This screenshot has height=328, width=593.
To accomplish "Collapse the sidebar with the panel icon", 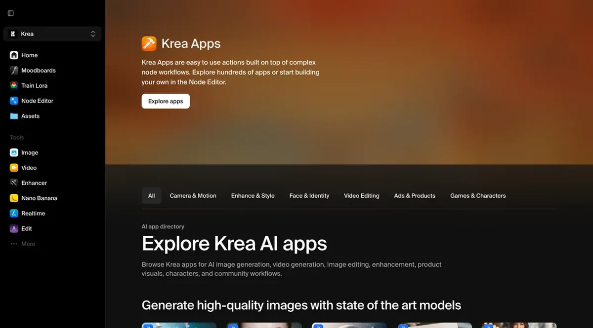I will (11, 13).
